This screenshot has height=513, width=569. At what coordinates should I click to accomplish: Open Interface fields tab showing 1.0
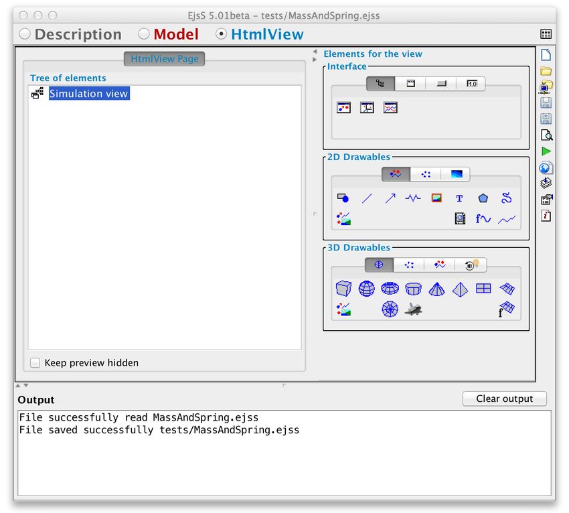point(471,84)
